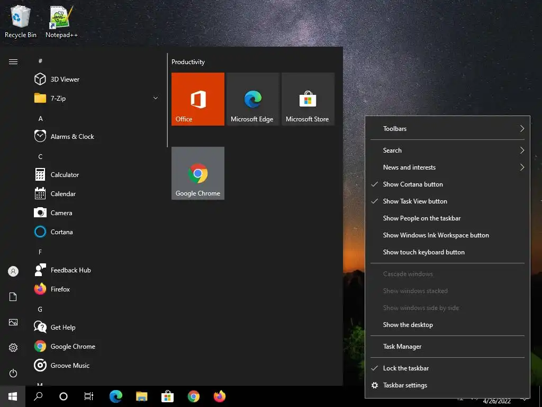Click the taskbar search magnifier icon
The width and height of the screenshot is (542, 407).
(x=38, y=396)
